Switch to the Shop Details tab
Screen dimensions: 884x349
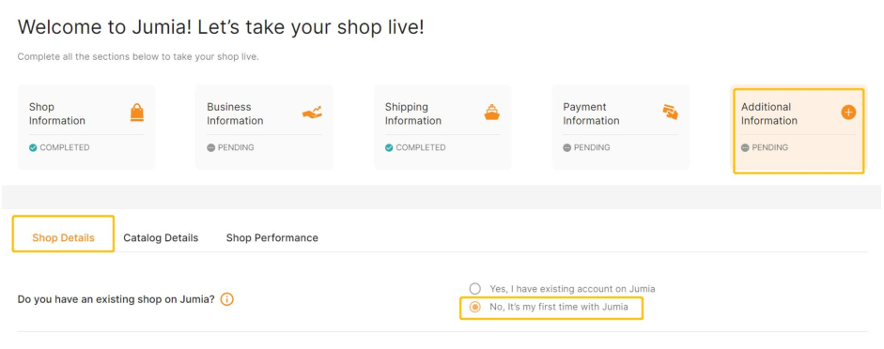[x=63, y=237]
